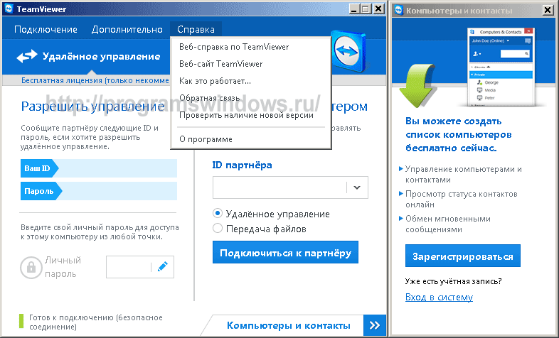Click the double-chevron icon next to Компьютеры и контакты
The height and width of the screenshot is (338, 559).
[x=375, y=325]
